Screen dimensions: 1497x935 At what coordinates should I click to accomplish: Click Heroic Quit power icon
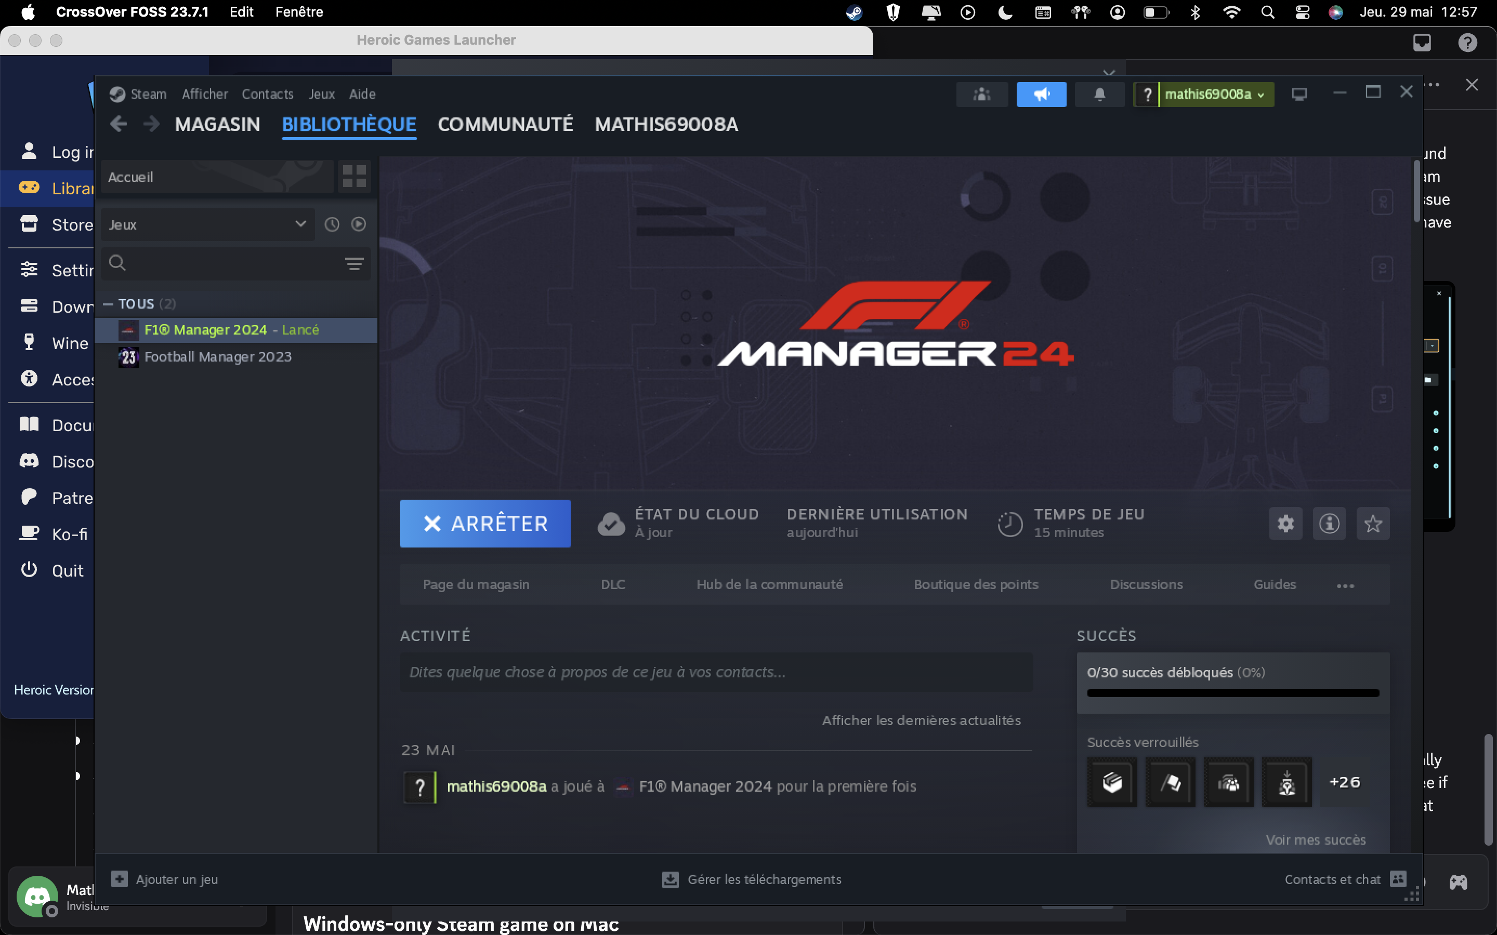29,569
